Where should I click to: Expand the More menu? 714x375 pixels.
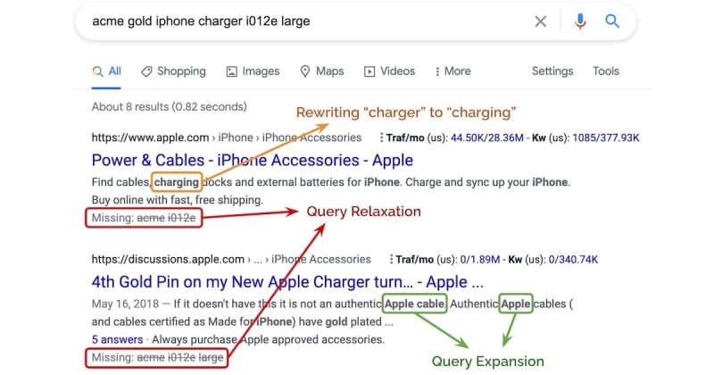(452, 71)
